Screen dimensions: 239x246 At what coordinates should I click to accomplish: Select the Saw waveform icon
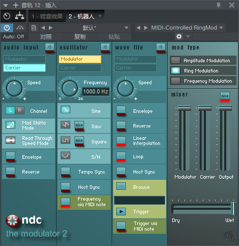click(65, 125)
